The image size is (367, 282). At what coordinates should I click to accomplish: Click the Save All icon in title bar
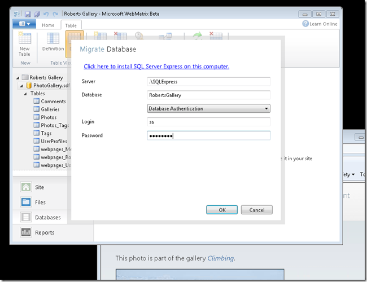pos(37,14)
